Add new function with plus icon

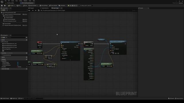pos(26,53)
